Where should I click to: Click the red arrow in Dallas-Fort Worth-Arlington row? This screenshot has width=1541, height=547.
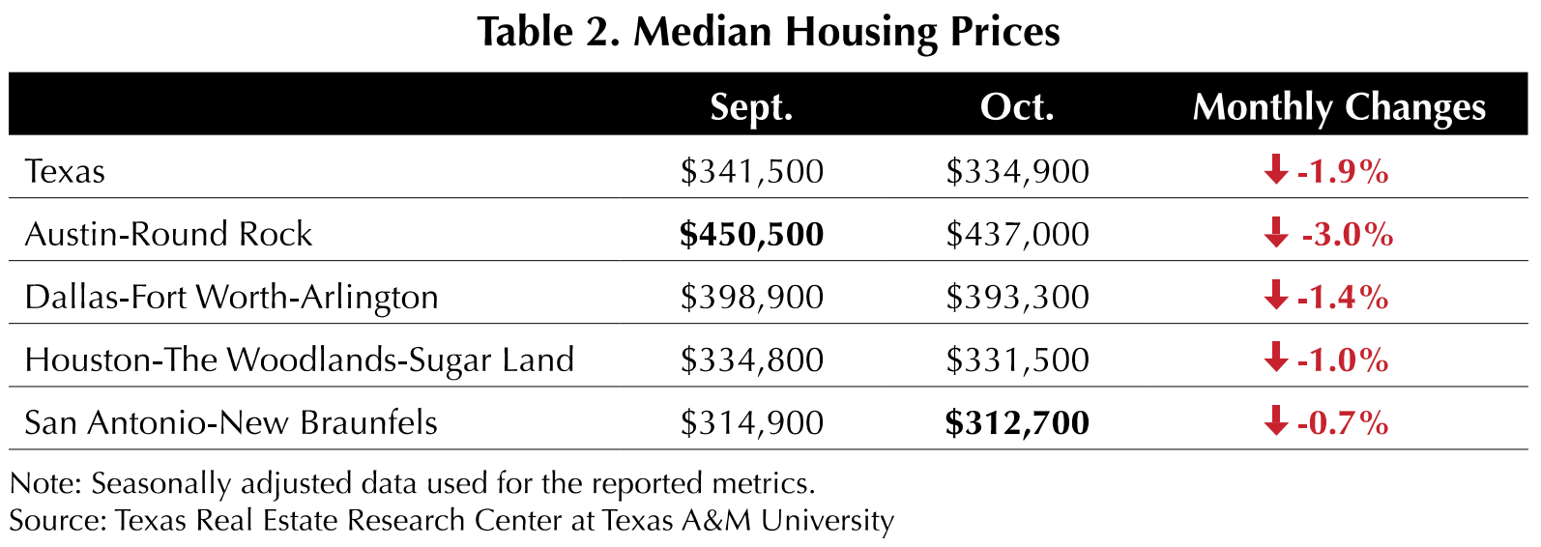pyautogui.click(x=1275, y=295)
